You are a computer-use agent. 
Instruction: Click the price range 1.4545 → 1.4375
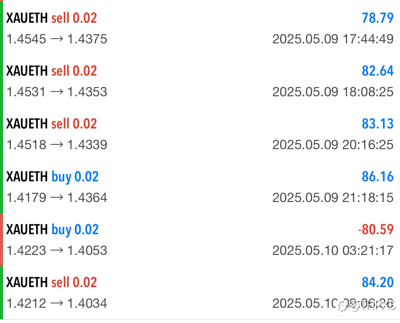[x=57, y=39]
